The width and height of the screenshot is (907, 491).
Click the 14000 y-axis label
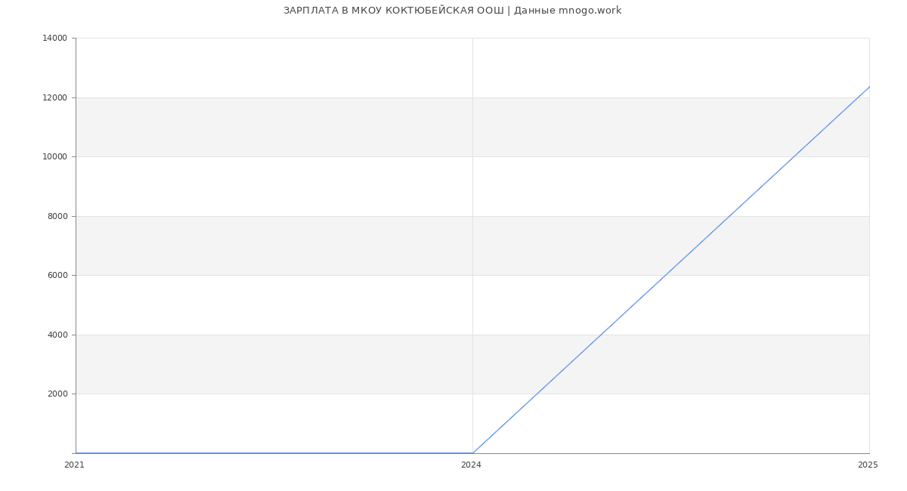point(57,39)
